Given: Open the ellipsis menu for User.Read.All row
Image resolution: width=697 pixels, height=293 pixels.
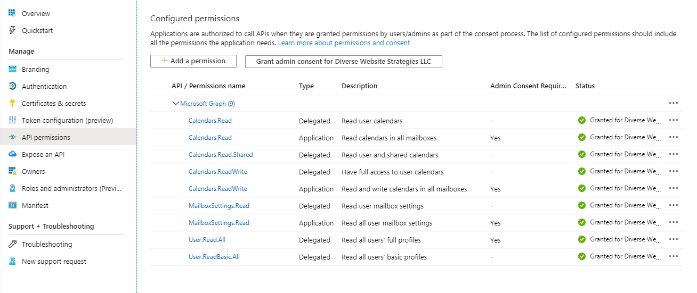Looking at the screenshot, I should click(673, 239).
